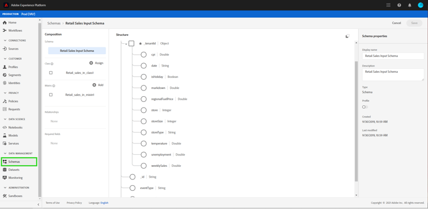Click the Class info icon
Screen dimensions: 428x209
click(x=52, y=64)
